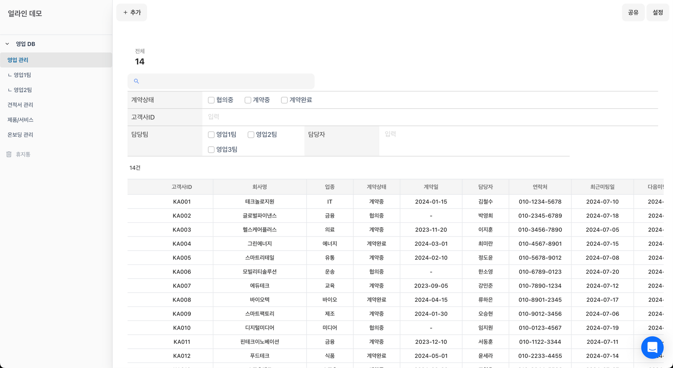This screenshot has height=368, width=673.
Task: Check the 계약완료 checkbox
Action: [x=284, y=100]
